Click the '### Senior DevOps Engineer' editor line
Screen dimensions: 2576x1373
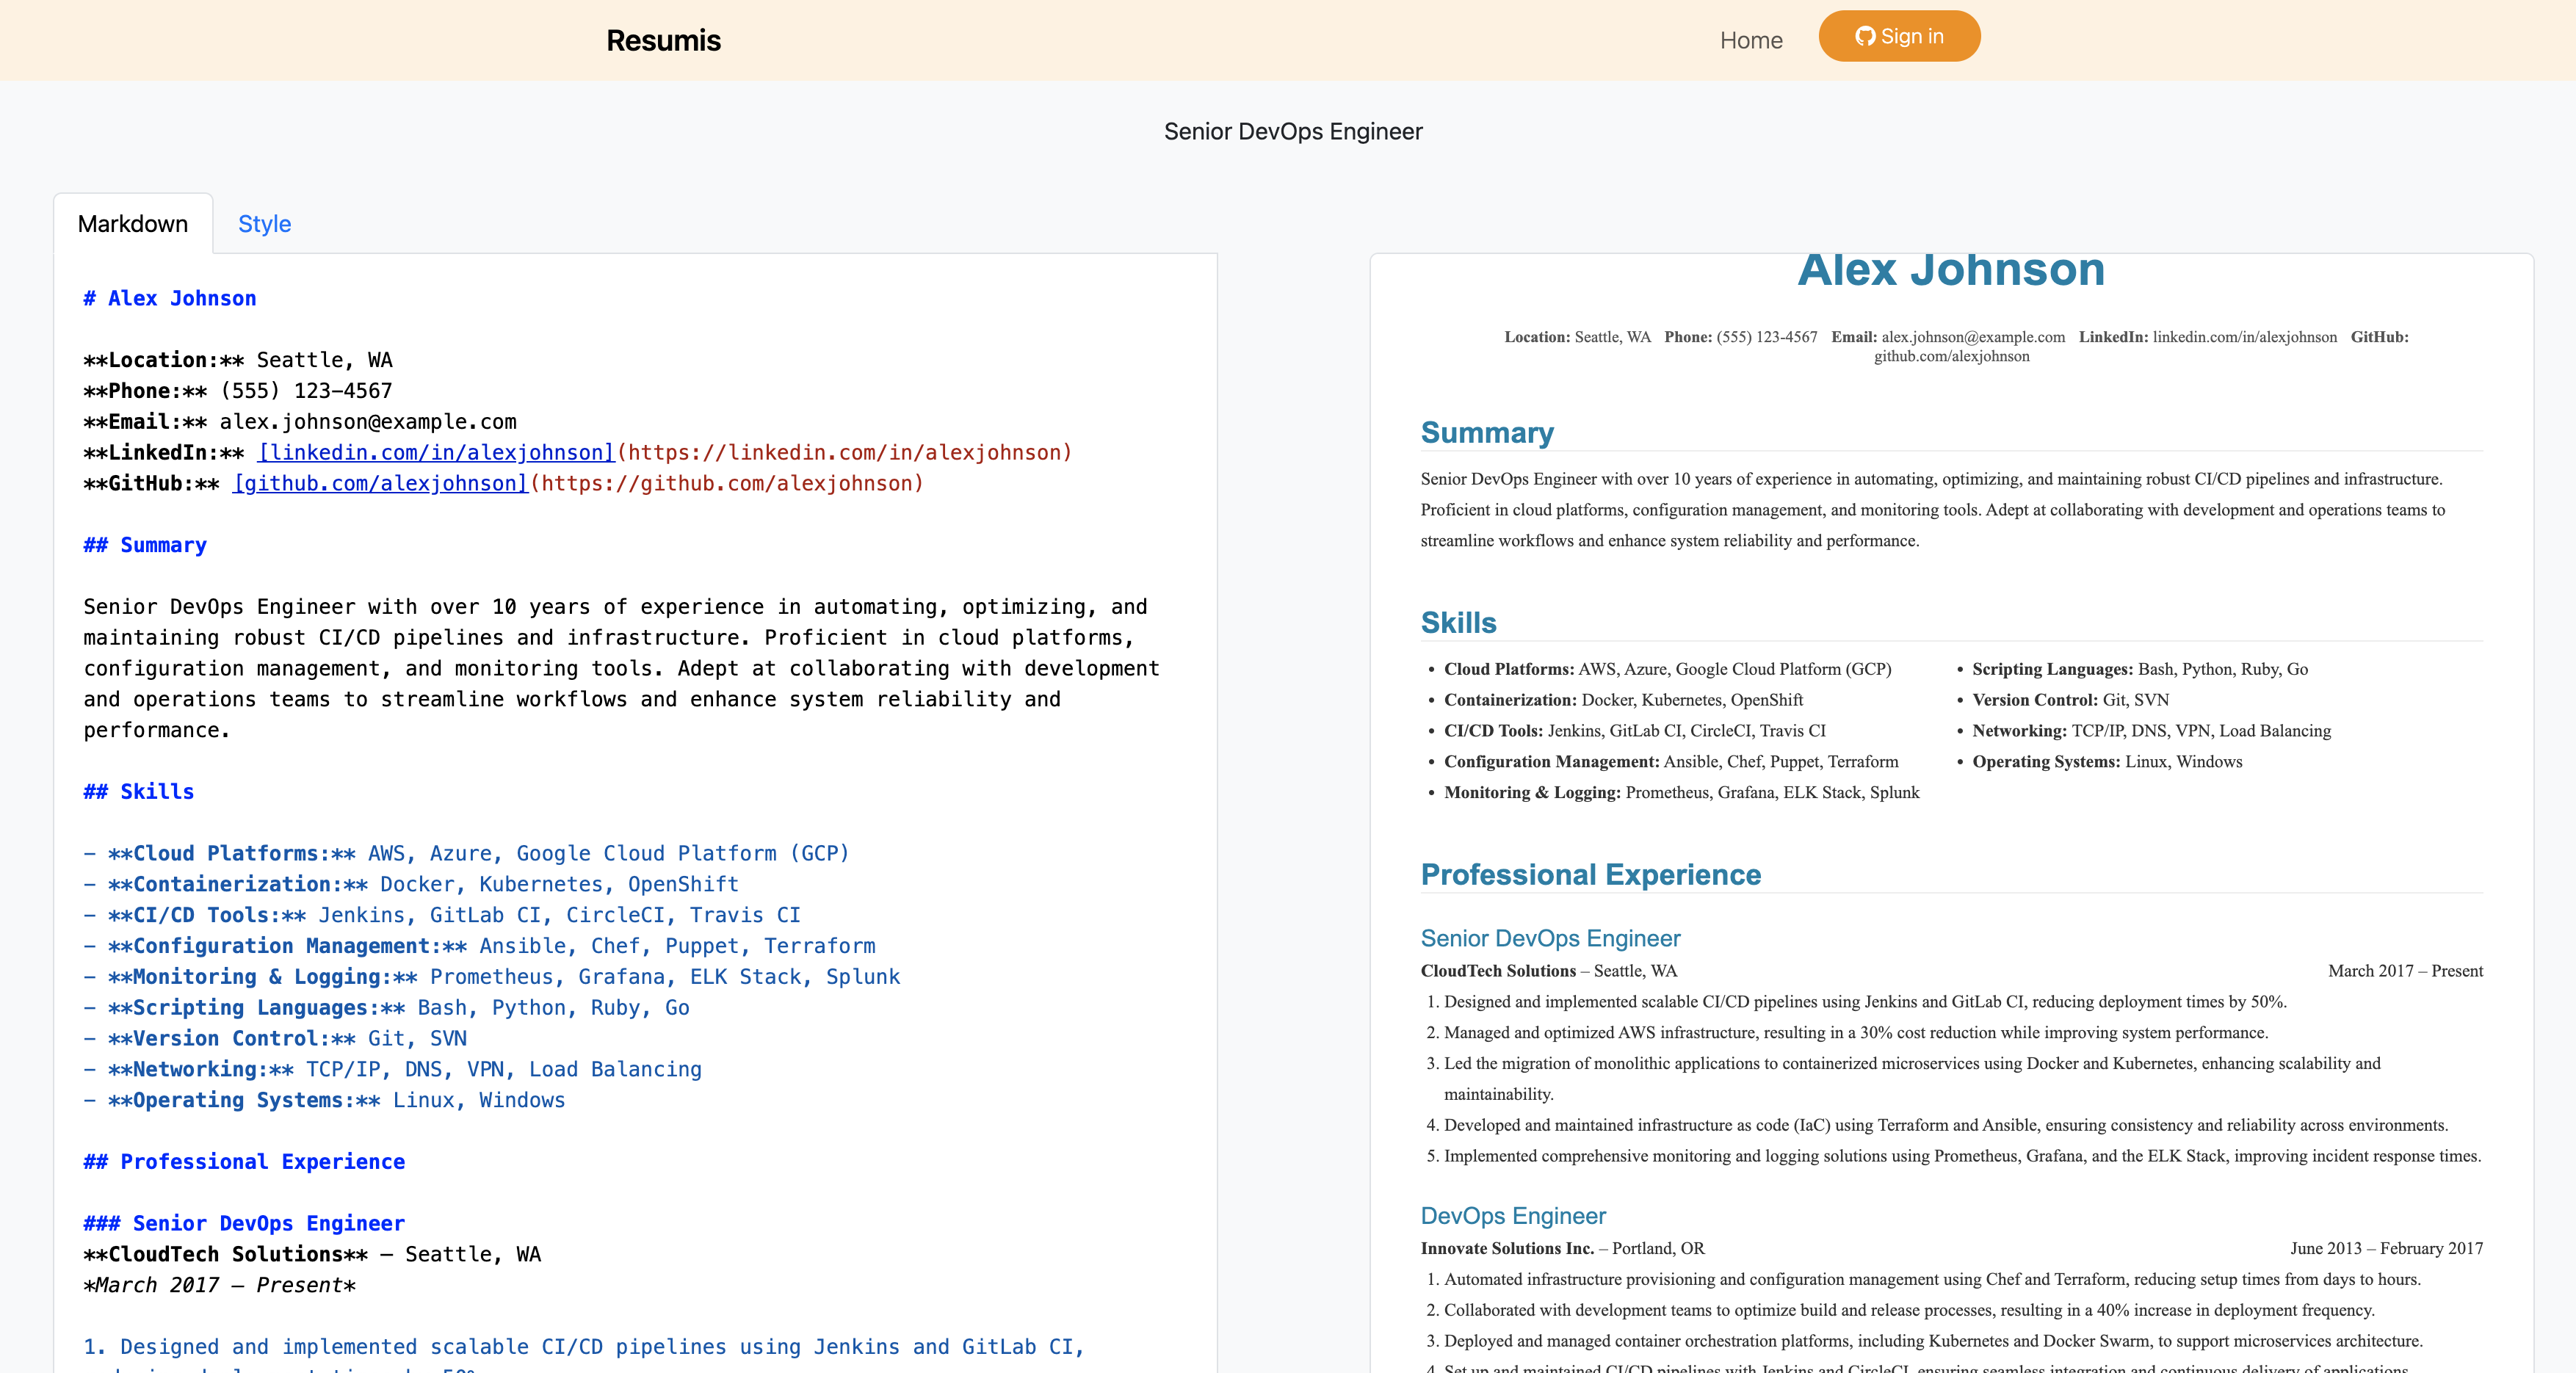pos(244,1223)
